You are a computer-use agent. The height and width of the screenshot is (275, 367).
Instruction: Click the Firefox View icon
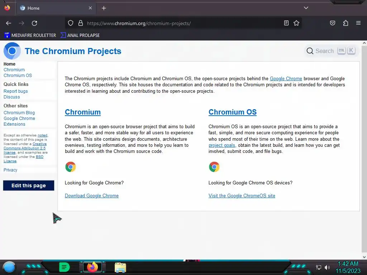7,8
